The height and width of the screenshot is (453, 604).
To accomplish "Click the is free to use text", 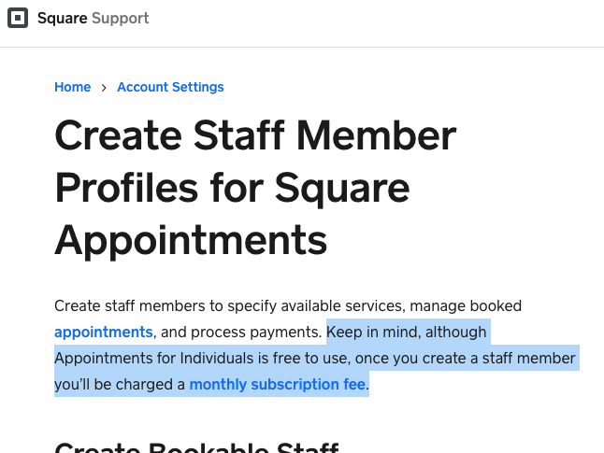I will pos(304,358).
